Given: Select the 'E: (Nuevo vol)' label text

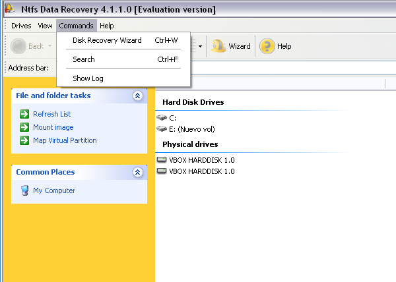Looking at the screenshot, I should [x=192, y=129].
